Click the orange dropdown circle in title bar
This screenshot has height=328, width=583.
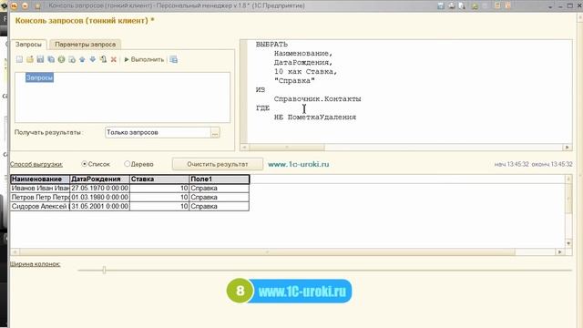coord(26,6)
